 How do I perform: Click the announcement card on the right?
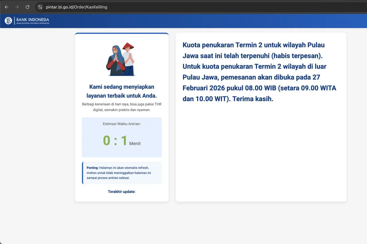261,117
